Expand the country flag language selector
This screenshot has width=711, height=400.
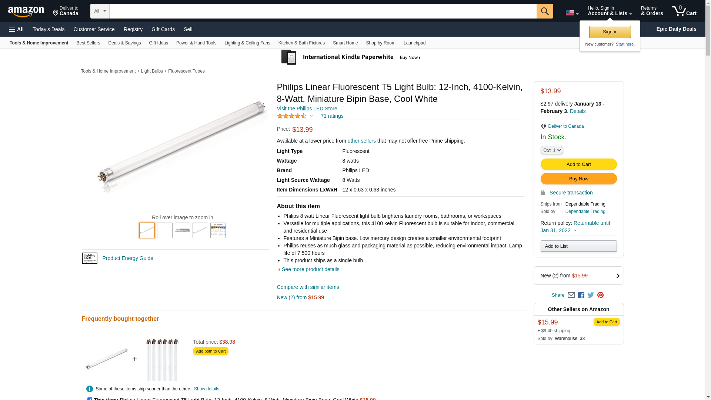[572, 13]
